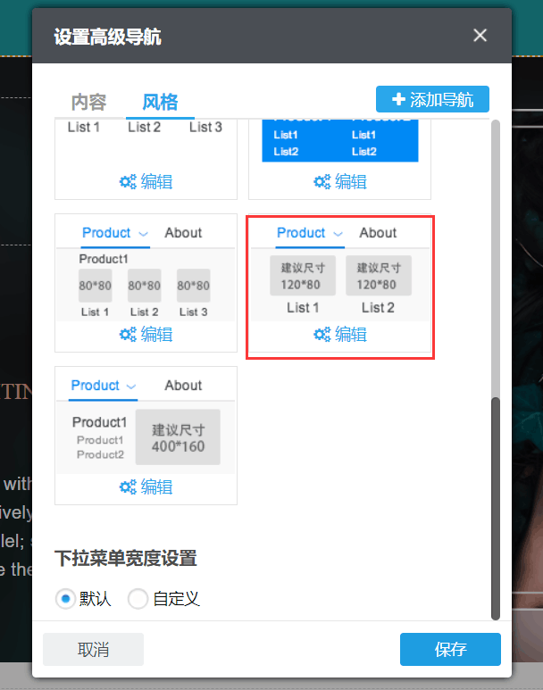Close the 设置高级导航 dialog
The image size is (543, 690).
(480, 36)
